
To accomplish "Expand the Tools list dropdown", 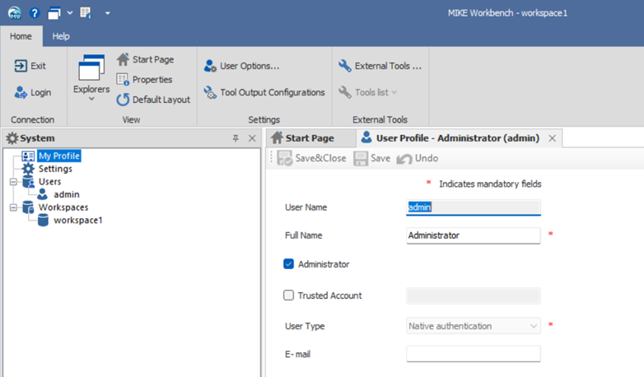I will coord(368,92).
